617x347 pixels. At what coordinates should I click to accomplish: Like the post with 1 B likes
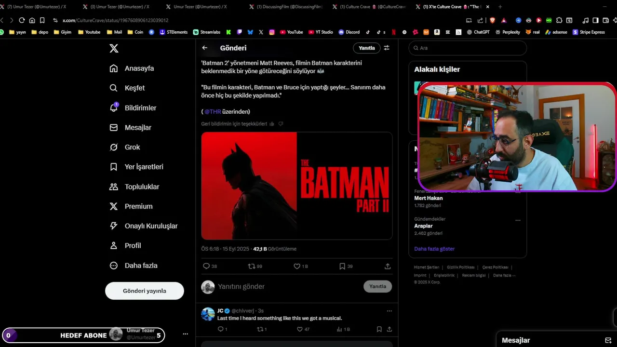click(301, 266)
